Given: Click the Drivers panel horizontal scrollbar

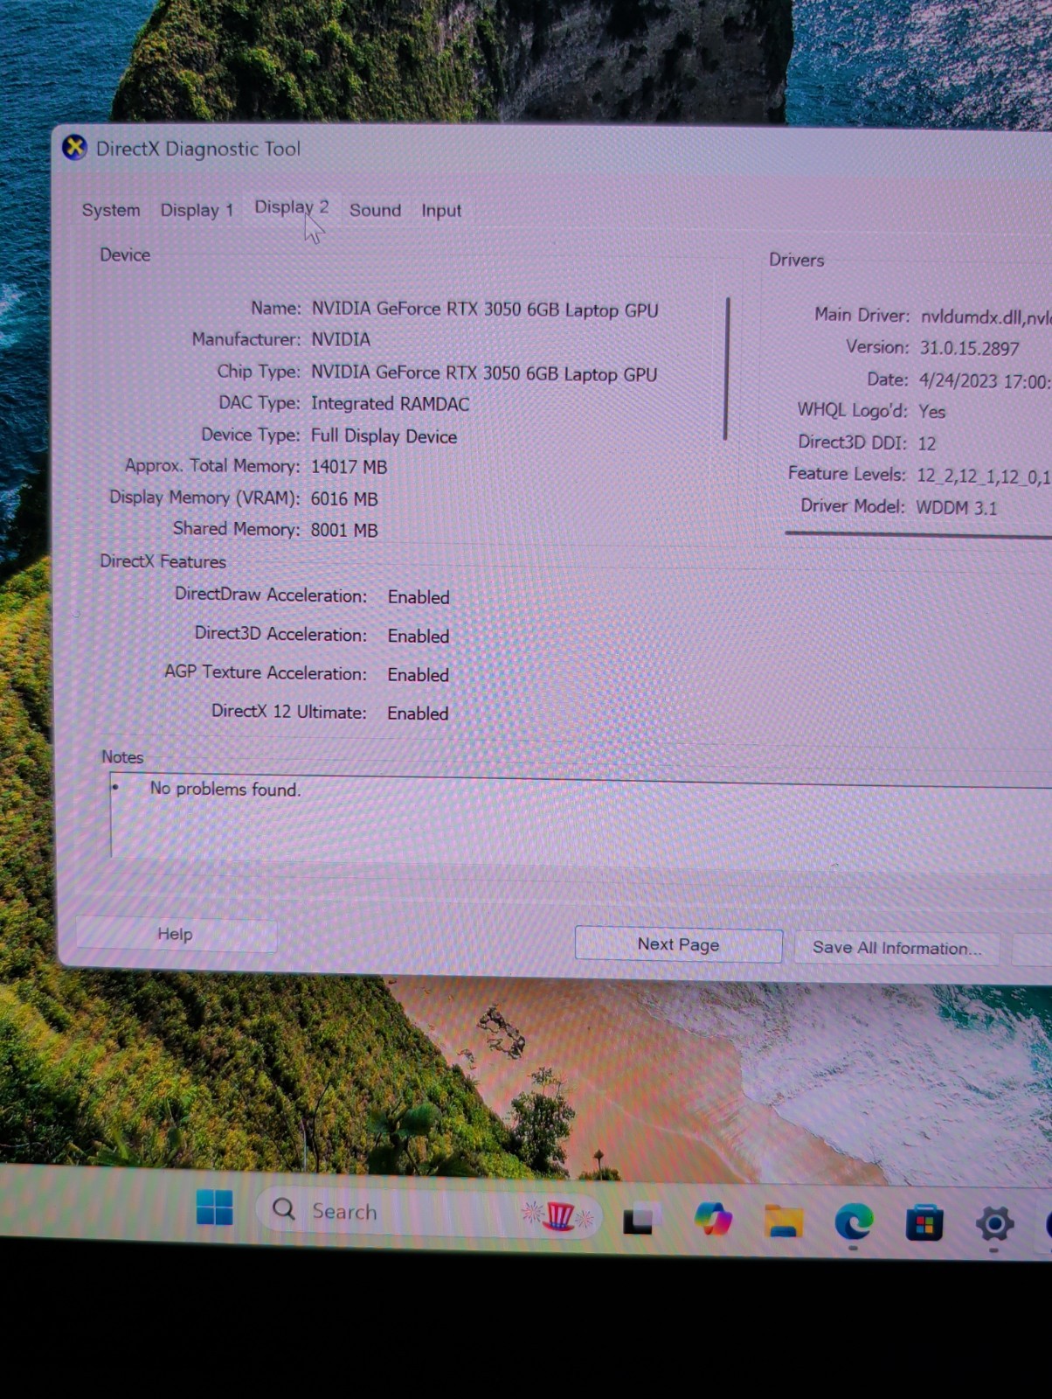Looking at the screenshot, I should 917,532.
